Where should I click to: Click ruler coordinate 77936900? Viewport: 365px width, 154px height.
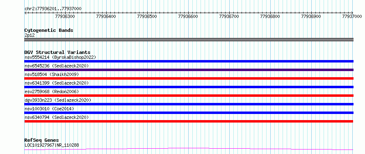(311, 16)
